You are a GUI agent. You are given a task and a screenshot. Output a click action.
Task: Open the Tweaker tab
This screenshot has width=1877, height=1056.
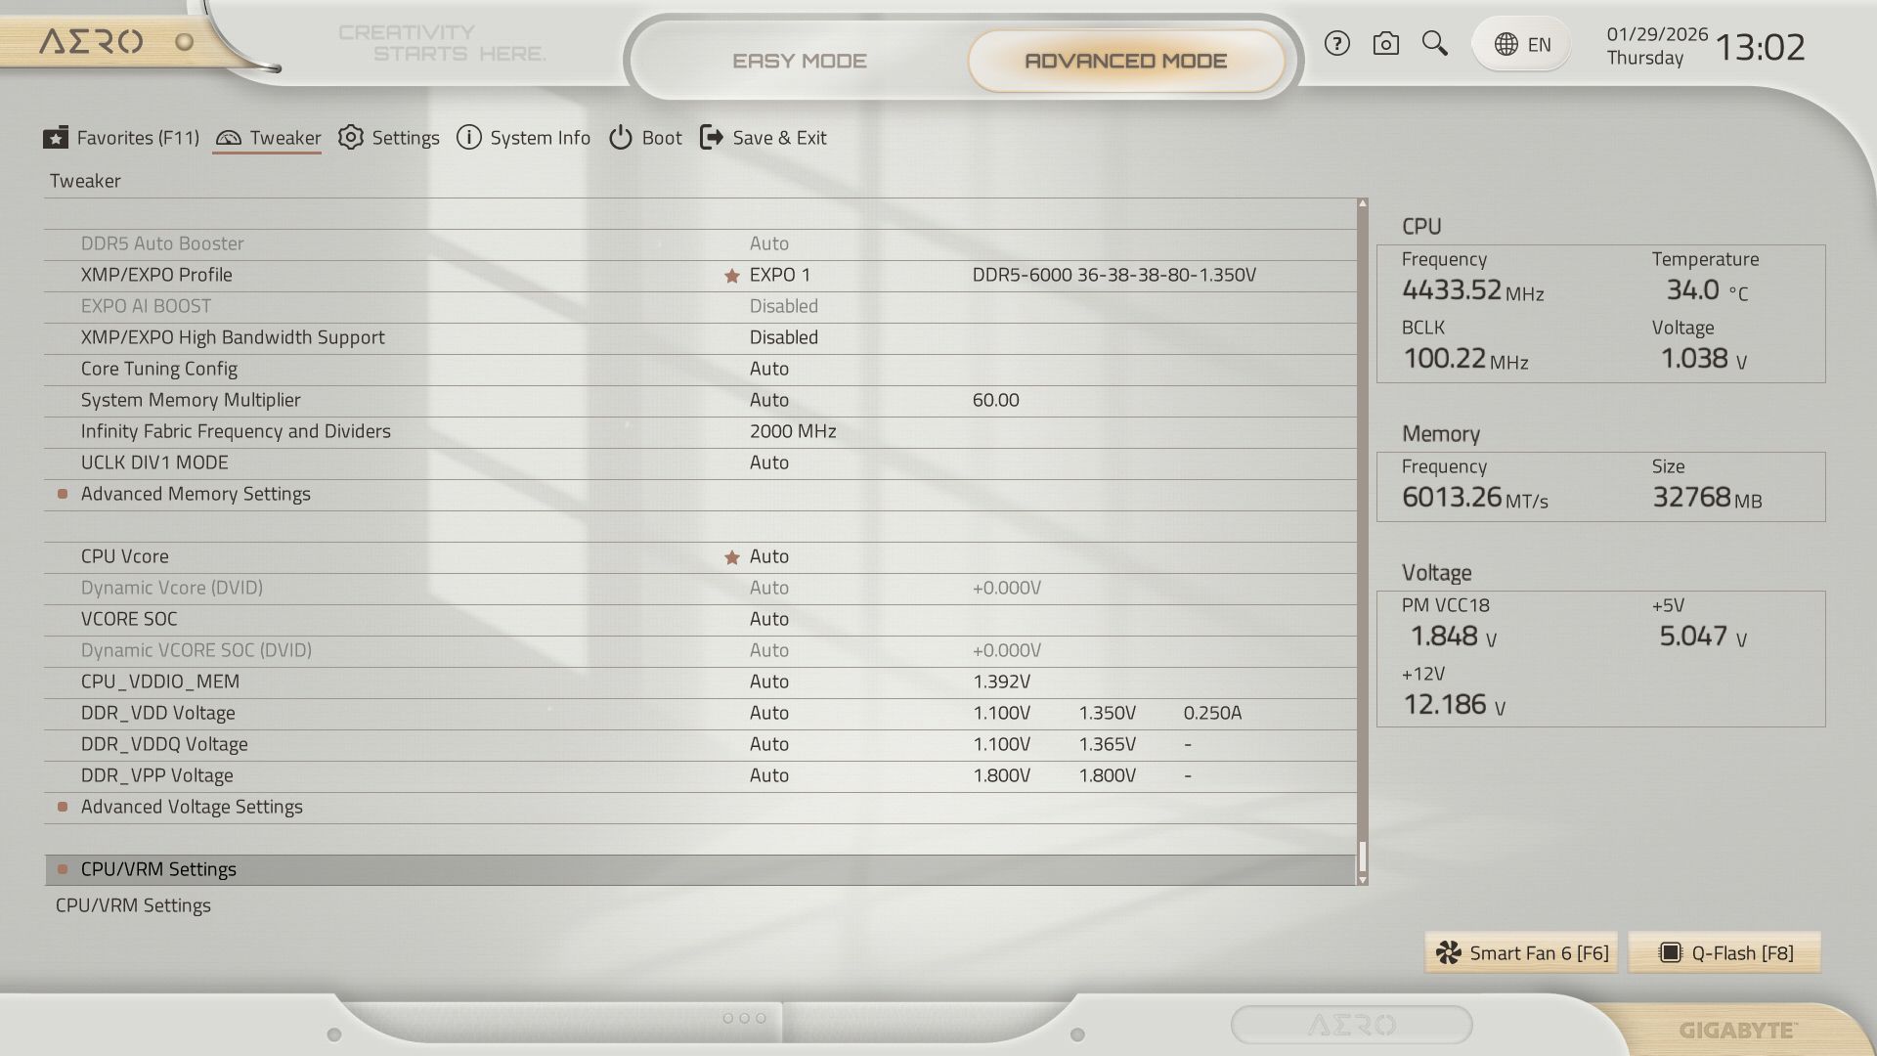coord(268,138)
